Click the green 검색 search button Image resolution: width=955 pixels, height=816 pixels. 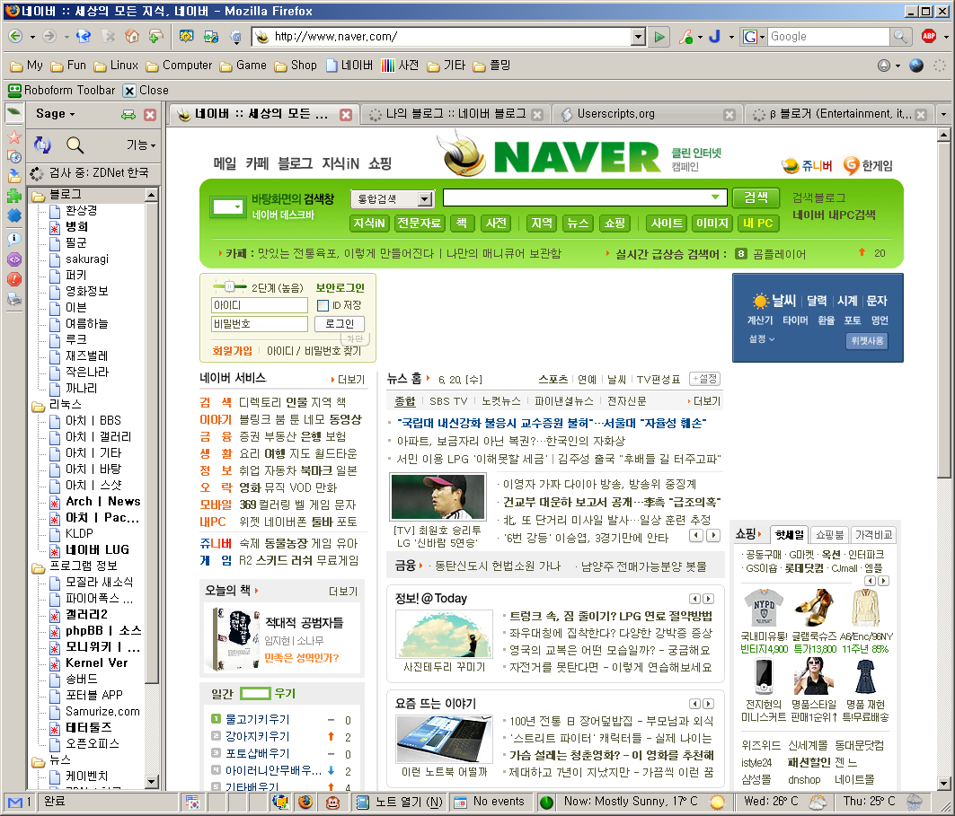(756, 197)
